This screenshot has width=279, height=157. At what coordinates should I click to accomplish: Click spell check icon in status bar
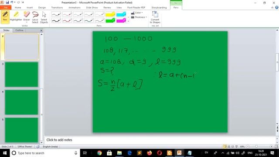click(38, 147)
